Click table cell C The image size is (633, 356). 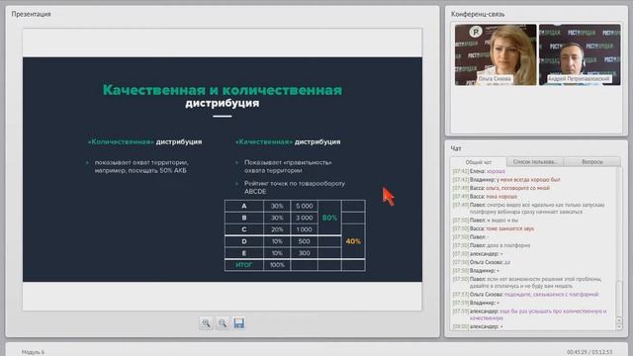[x=244, y=229]
